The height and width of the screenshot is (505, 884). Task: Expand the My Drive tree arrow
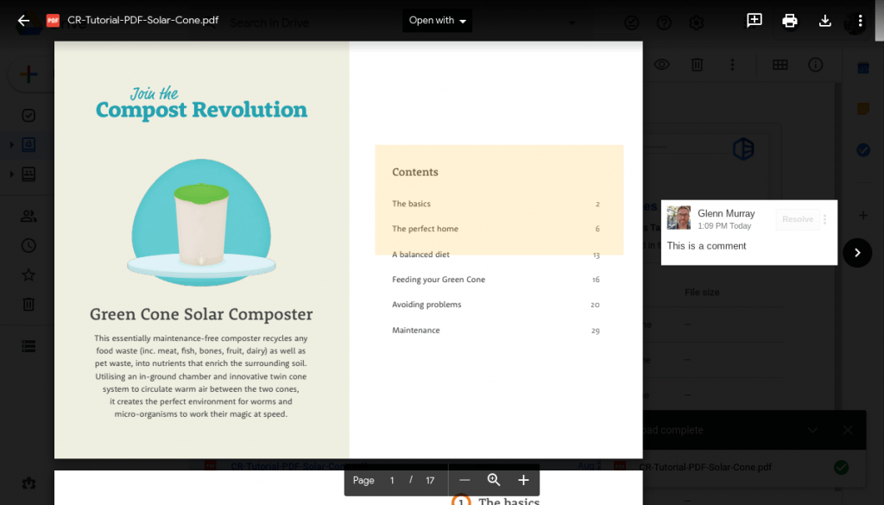click(x=11, y=145)
